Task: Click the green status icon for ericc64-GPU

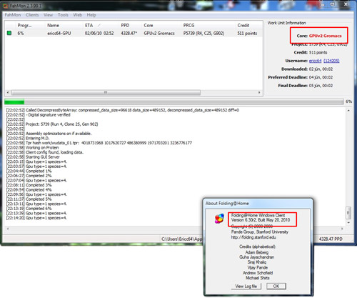Action: click(9, 33)
